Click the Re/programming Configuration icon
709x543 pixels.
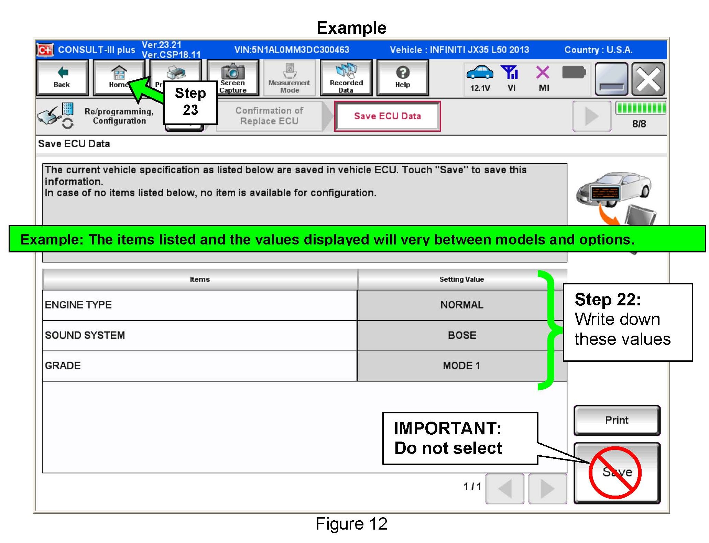(55, 116)
